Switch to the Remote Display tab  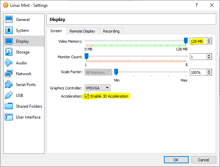coord(82,31)
